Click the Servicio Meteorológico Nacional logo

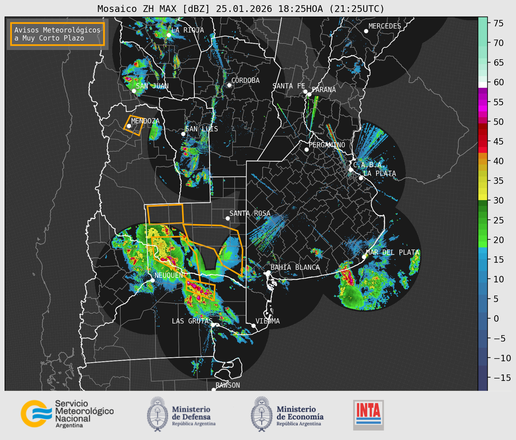point(67,414)
